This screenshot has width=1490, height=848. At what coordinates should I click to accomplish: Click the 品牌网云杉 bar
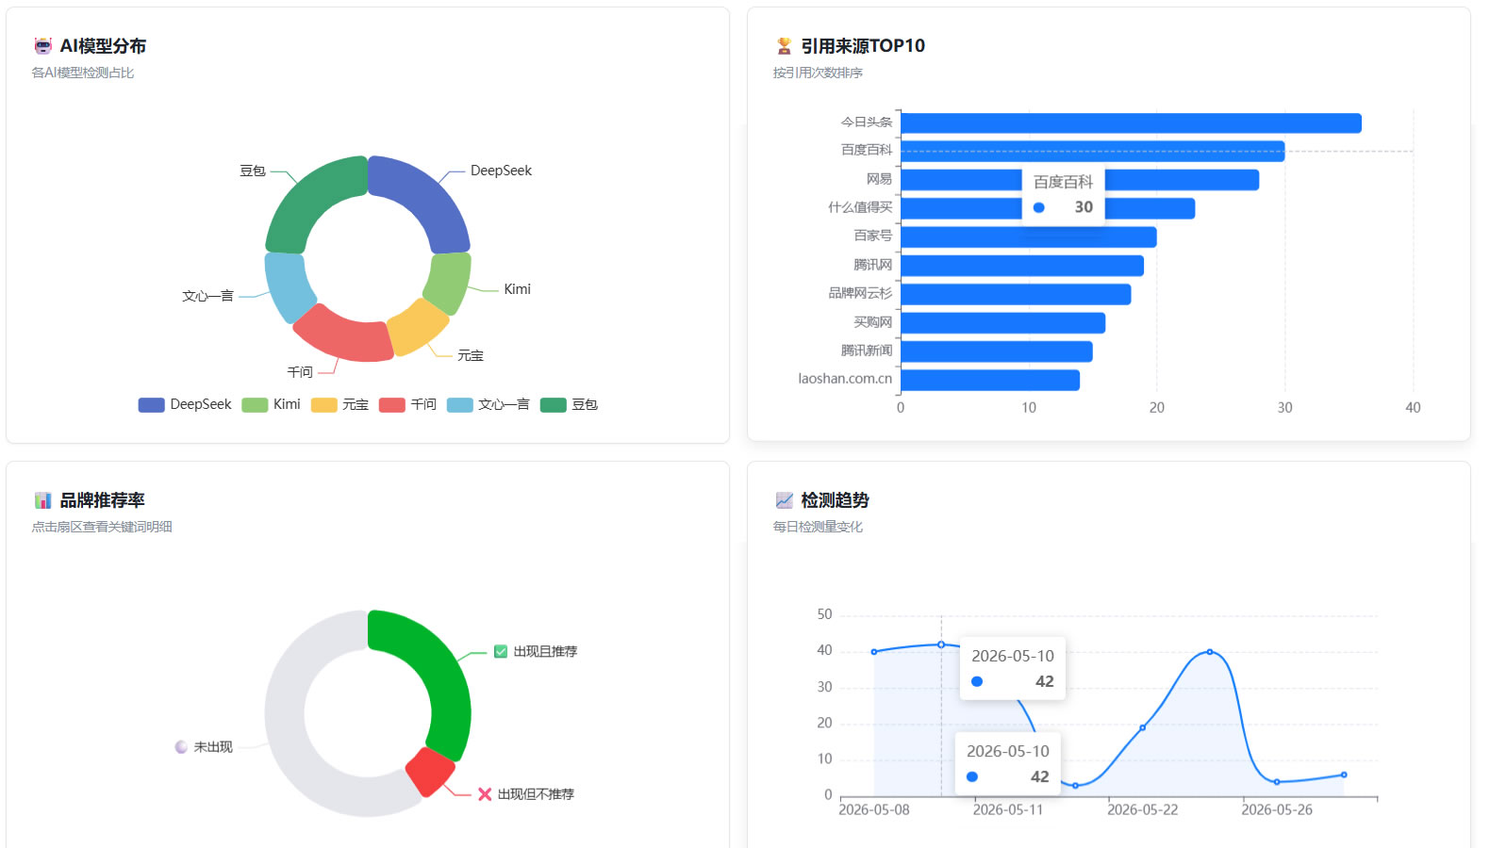point(1016,294)
